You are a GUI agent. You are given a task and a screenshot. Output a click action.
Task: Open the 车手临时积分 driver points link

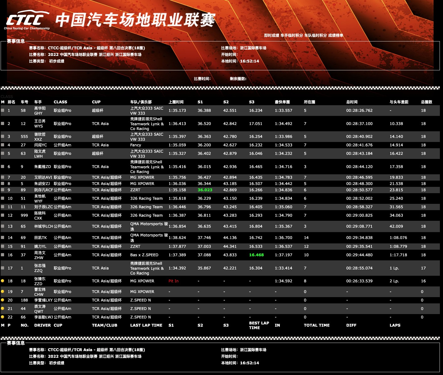291,35
